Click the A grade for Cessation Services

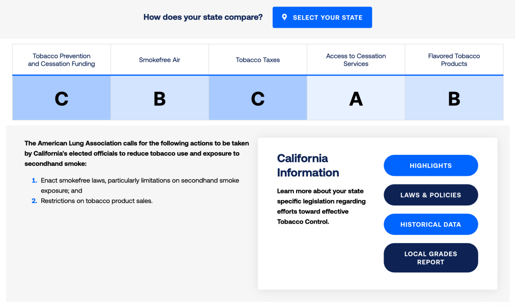[x=356, y=98]
